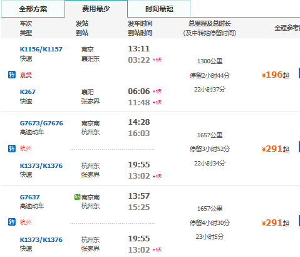Click departure time 13:11
Screen dimensions: 300x257
tap(139, 49)
